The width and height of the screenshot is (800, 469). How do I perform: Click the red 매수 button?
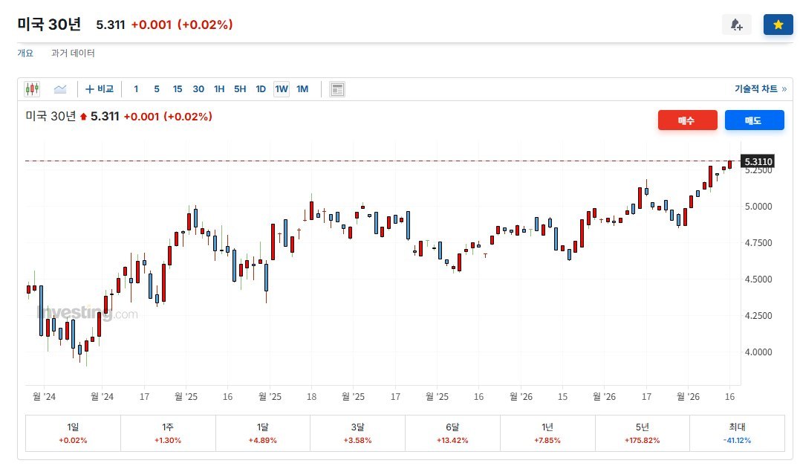point(687,120)
